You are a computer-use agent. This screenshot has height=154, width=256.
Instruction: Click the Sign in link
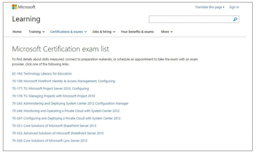[234, 7]
